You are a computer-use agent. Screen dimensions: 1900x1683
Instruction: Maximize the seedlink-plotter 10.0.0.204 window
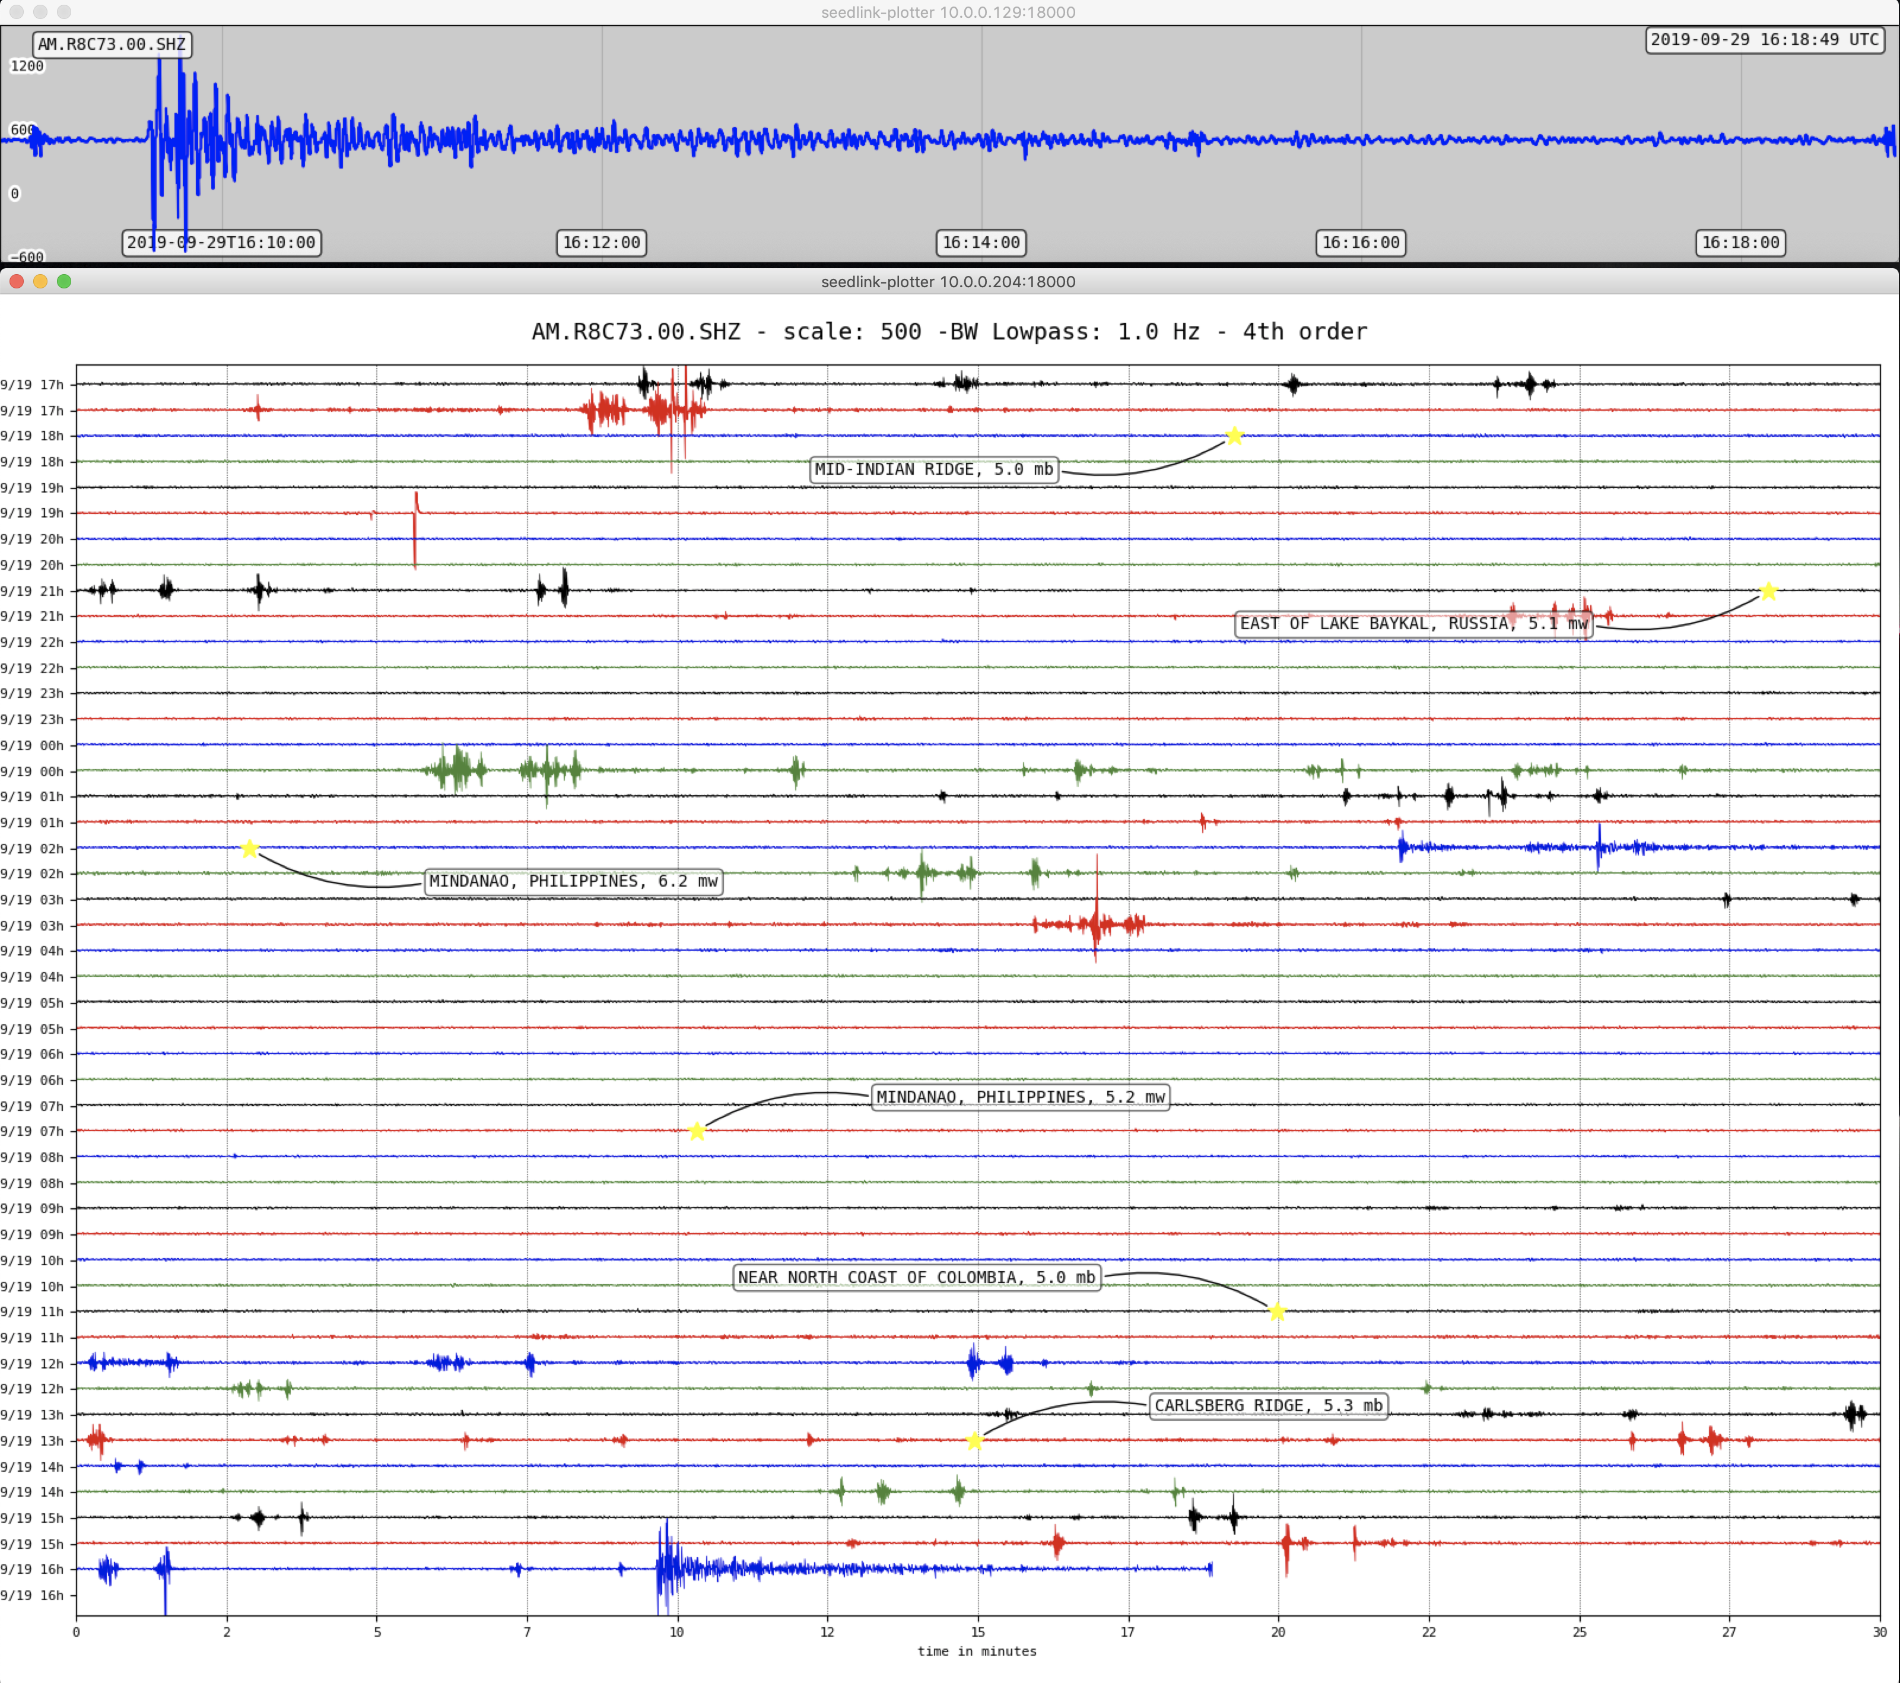[64, 282]
